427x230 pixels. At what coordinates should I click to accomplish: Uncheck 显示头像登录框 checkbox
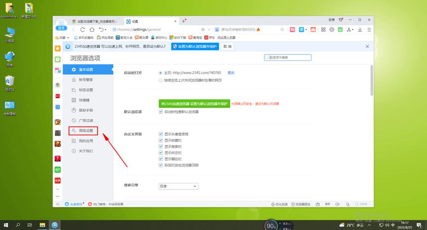click(161, 134)
